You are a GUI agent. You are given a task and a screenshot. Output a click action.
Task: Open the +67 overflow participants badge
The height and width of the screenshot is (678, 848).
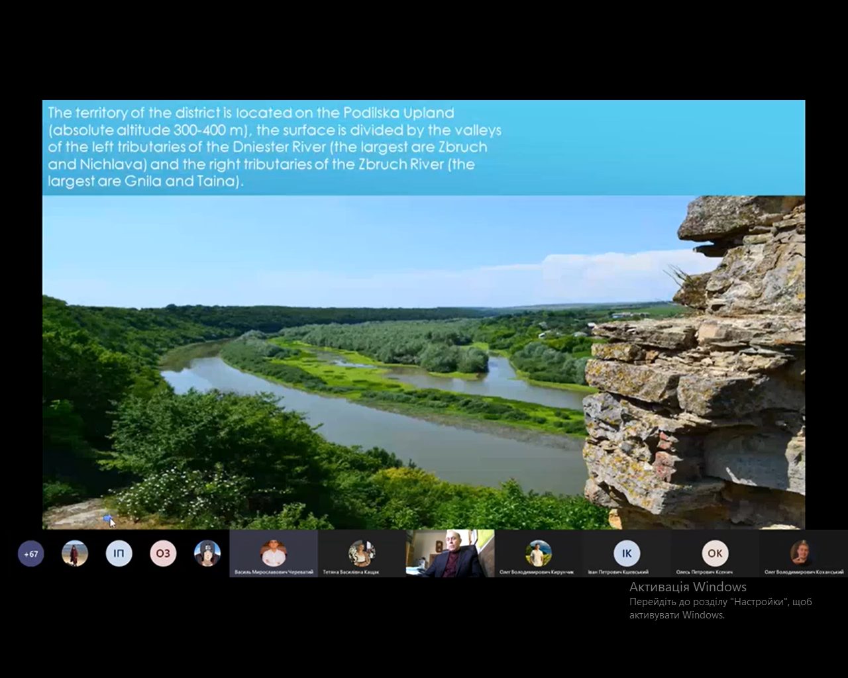click(x=30, y=554)
